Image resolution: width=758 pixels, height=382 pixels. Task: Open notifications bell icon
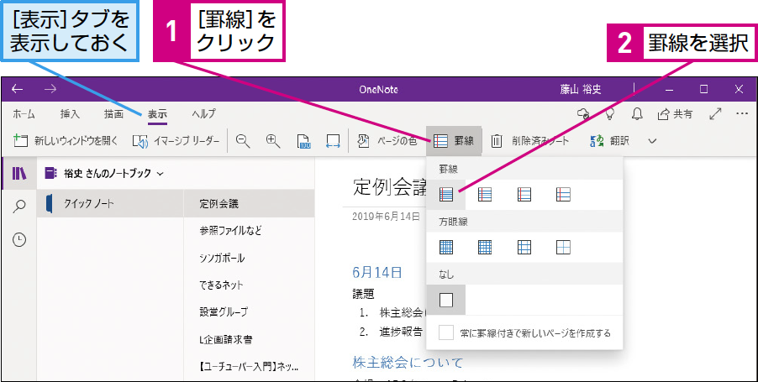click(638, 114)
